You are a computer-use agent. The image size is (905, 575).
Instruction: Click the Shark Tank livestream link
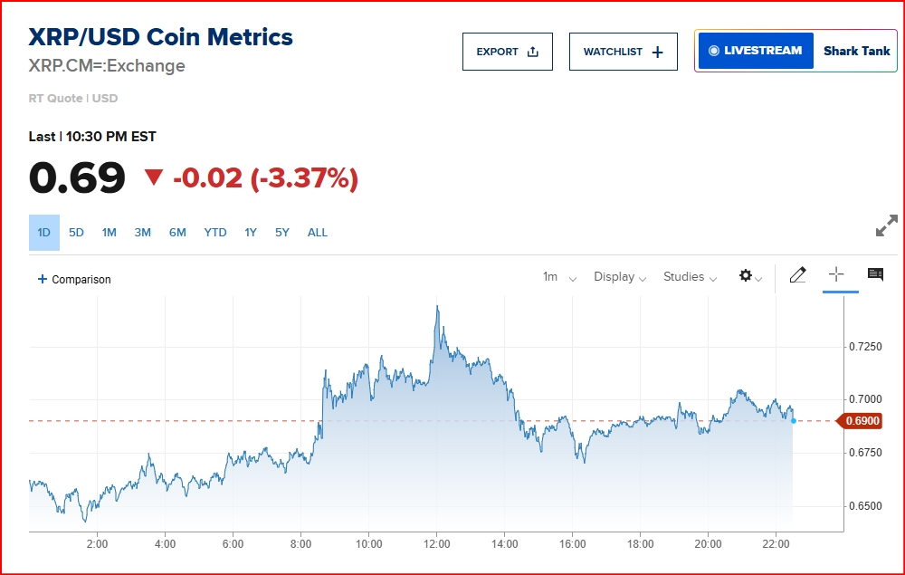pyautogui.click(x=856, y=51)
